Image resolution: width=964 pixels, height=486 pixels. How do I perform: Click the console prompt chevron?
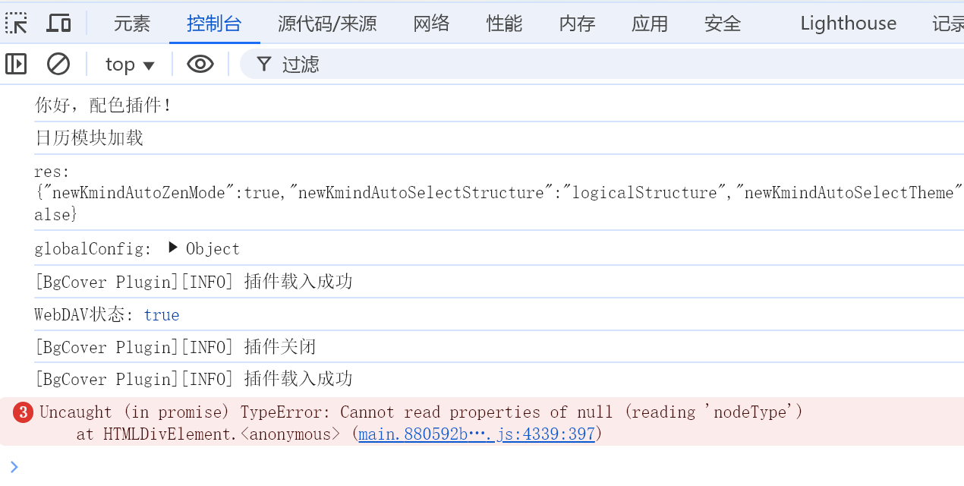click(x=14, y=466)
